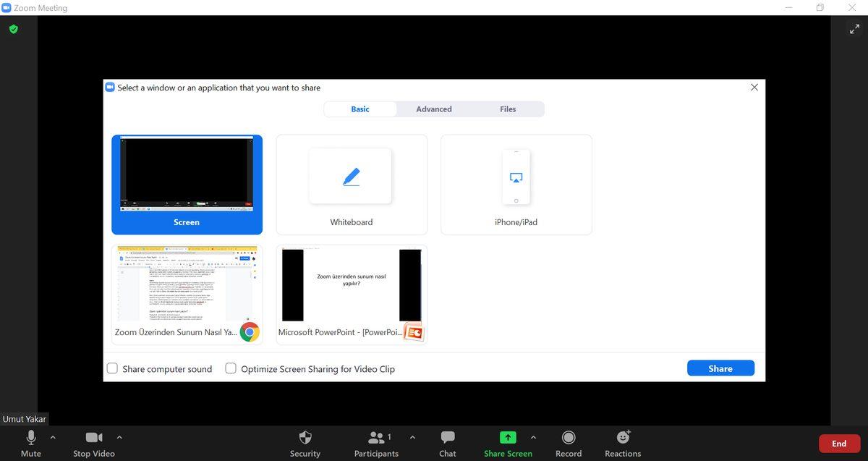Viewport: 868px width, 461px height.
Task: Click the red End meeting button
Action: pyautogui.click(x=839, y=444)
